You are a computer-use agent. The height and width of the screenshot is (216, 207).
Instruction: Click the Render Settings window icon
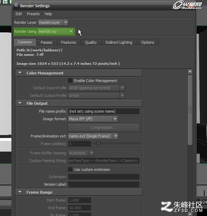[16, 6]
